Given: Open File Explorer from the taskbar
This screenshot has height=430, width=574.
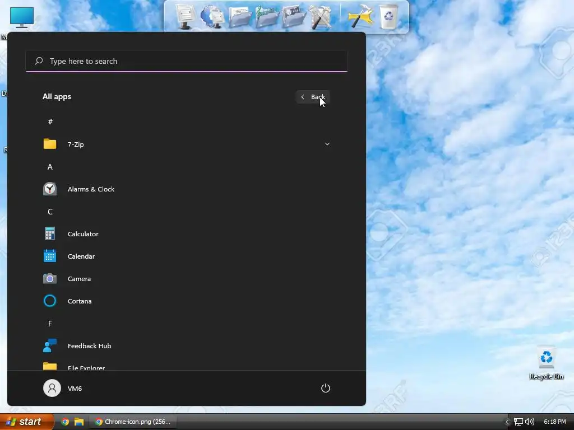Looking at the screenshot, I should pyautogui.click(x=79, y=422).
